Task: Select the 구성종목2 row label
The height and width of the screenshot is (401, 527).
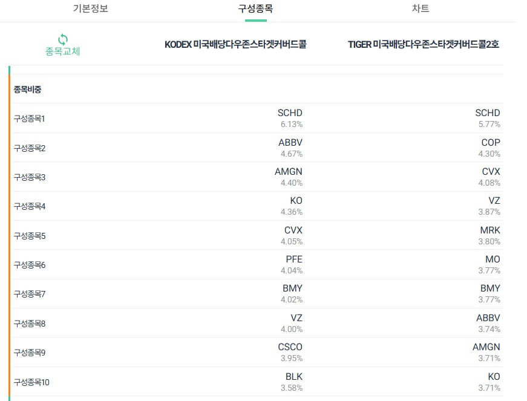Action: coord(29,148)
